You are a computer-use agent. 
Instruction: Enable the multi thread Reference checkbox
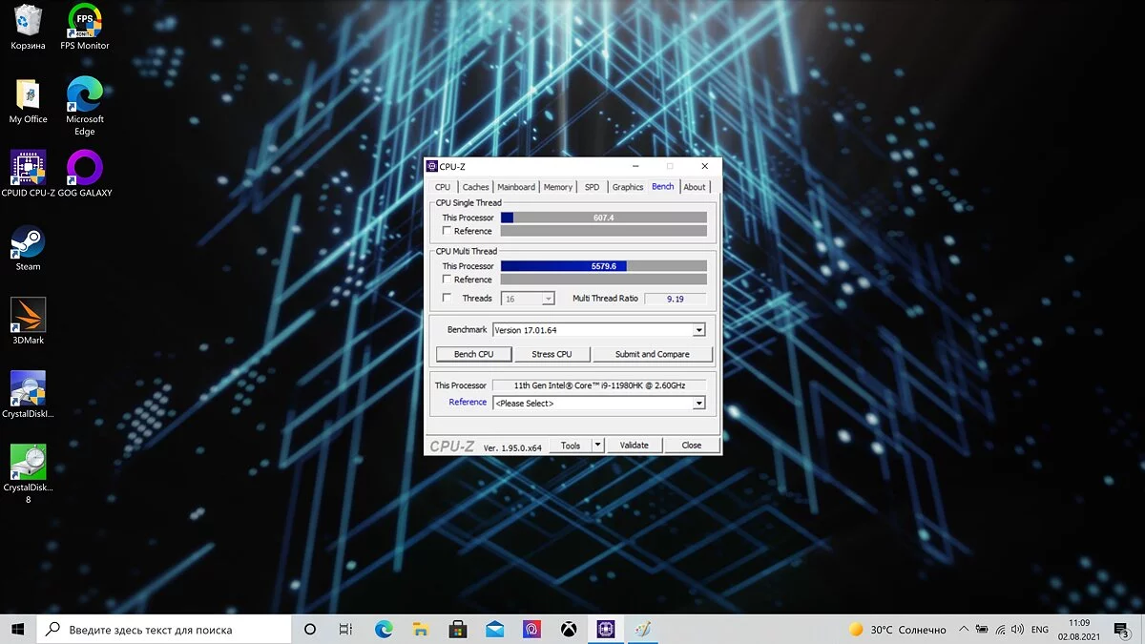447,280
